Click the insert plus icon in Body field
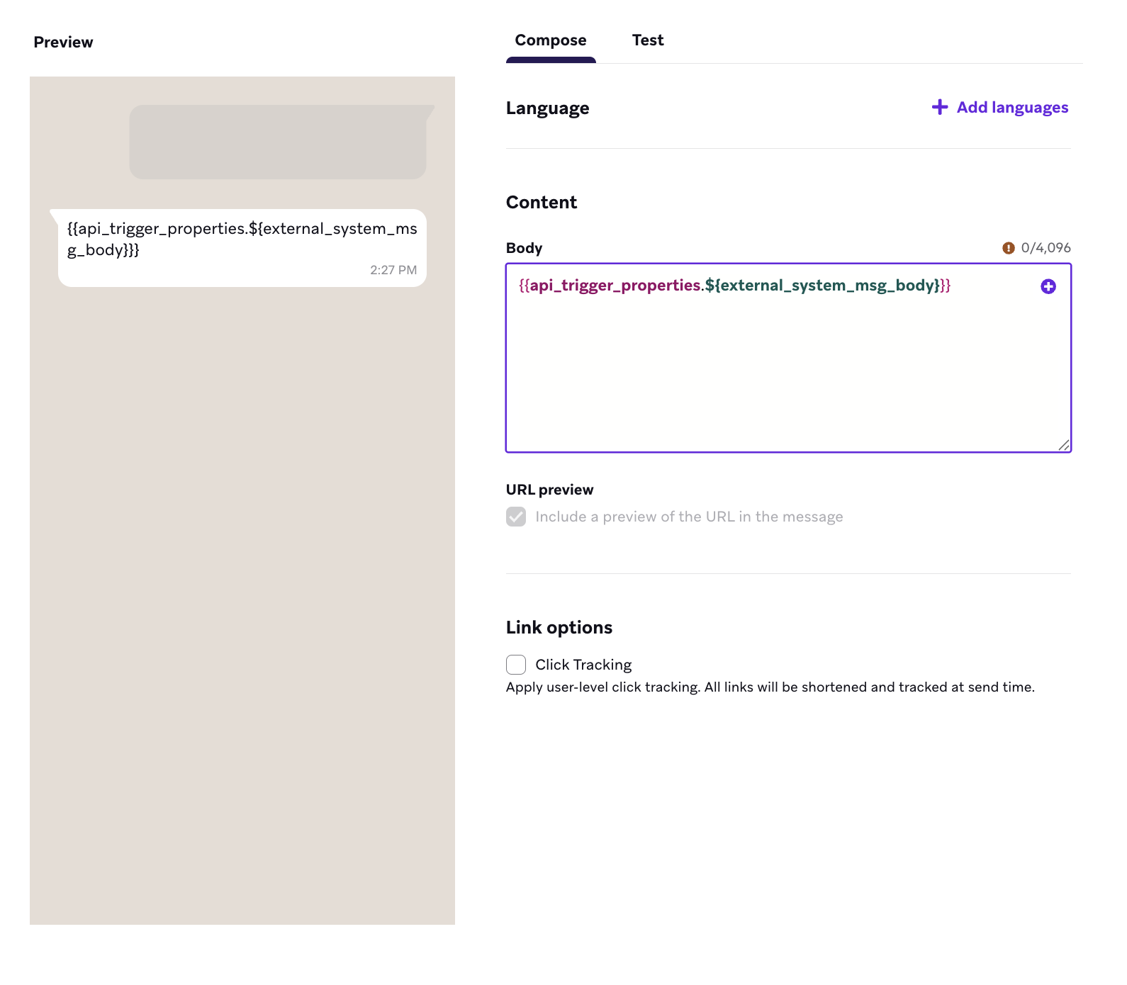 pyautogui.click(x=1048, y=286)
